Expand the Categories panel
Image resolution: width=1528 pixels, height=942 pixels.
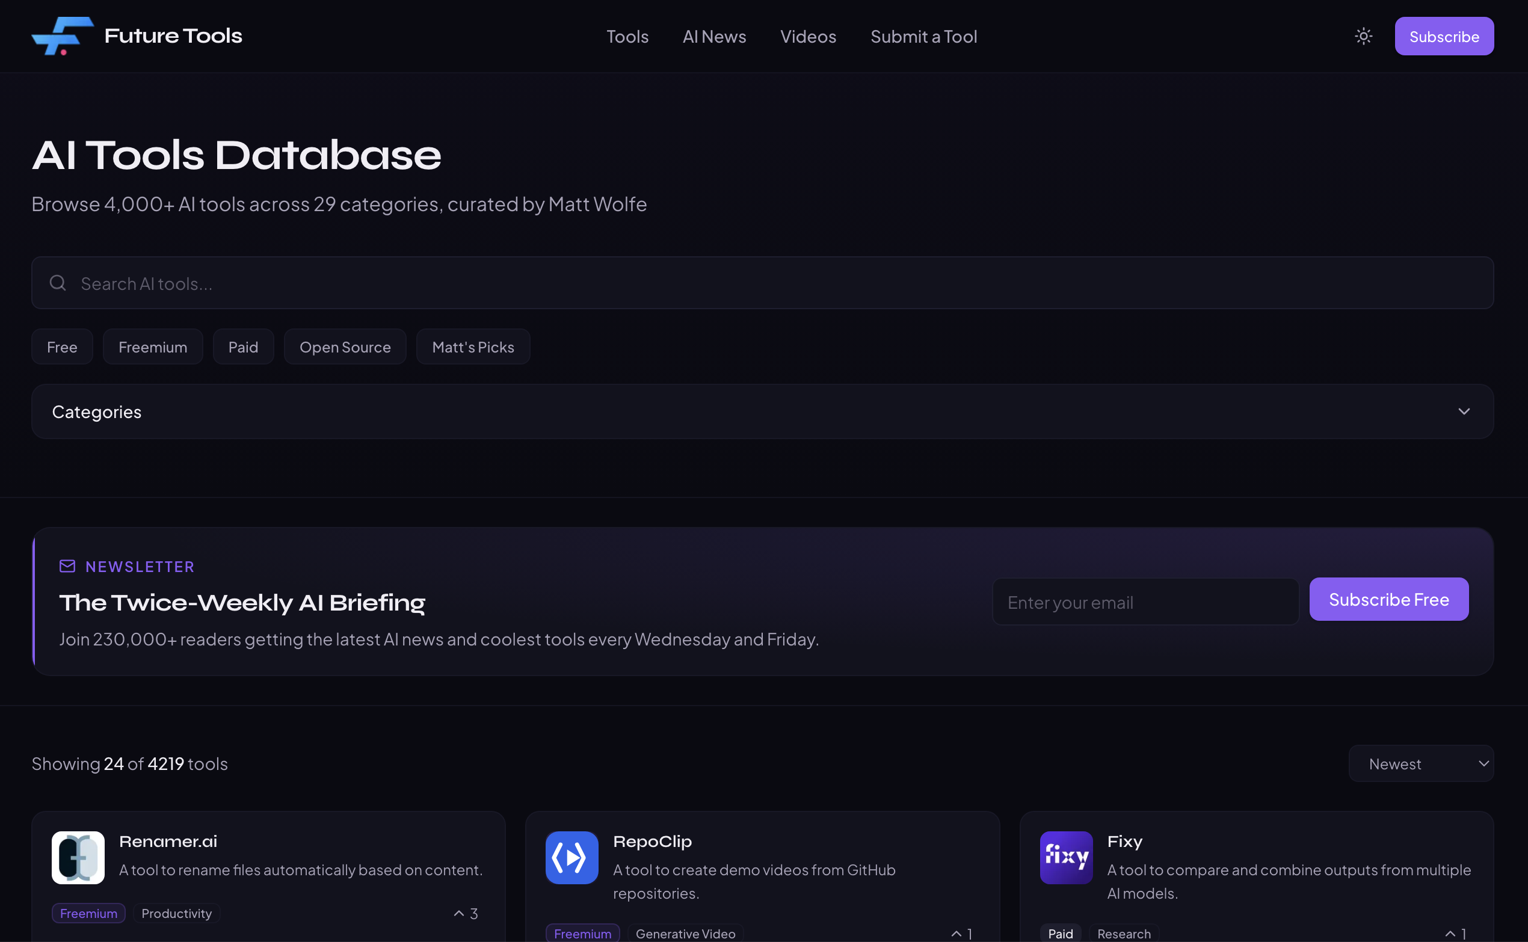pos(762,412)
